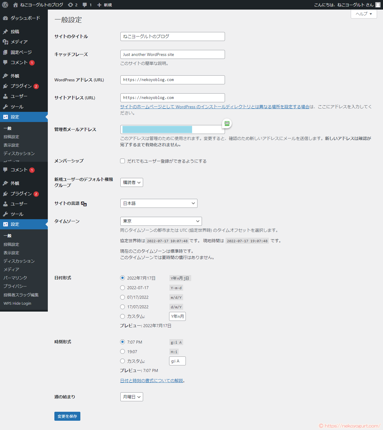Select the Y-m-d date format radio button
Viewport: 383px width, 430px height.
click(122, 288)
